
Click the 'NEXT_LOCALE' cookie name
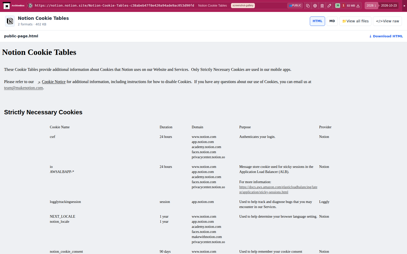(63, 216)
